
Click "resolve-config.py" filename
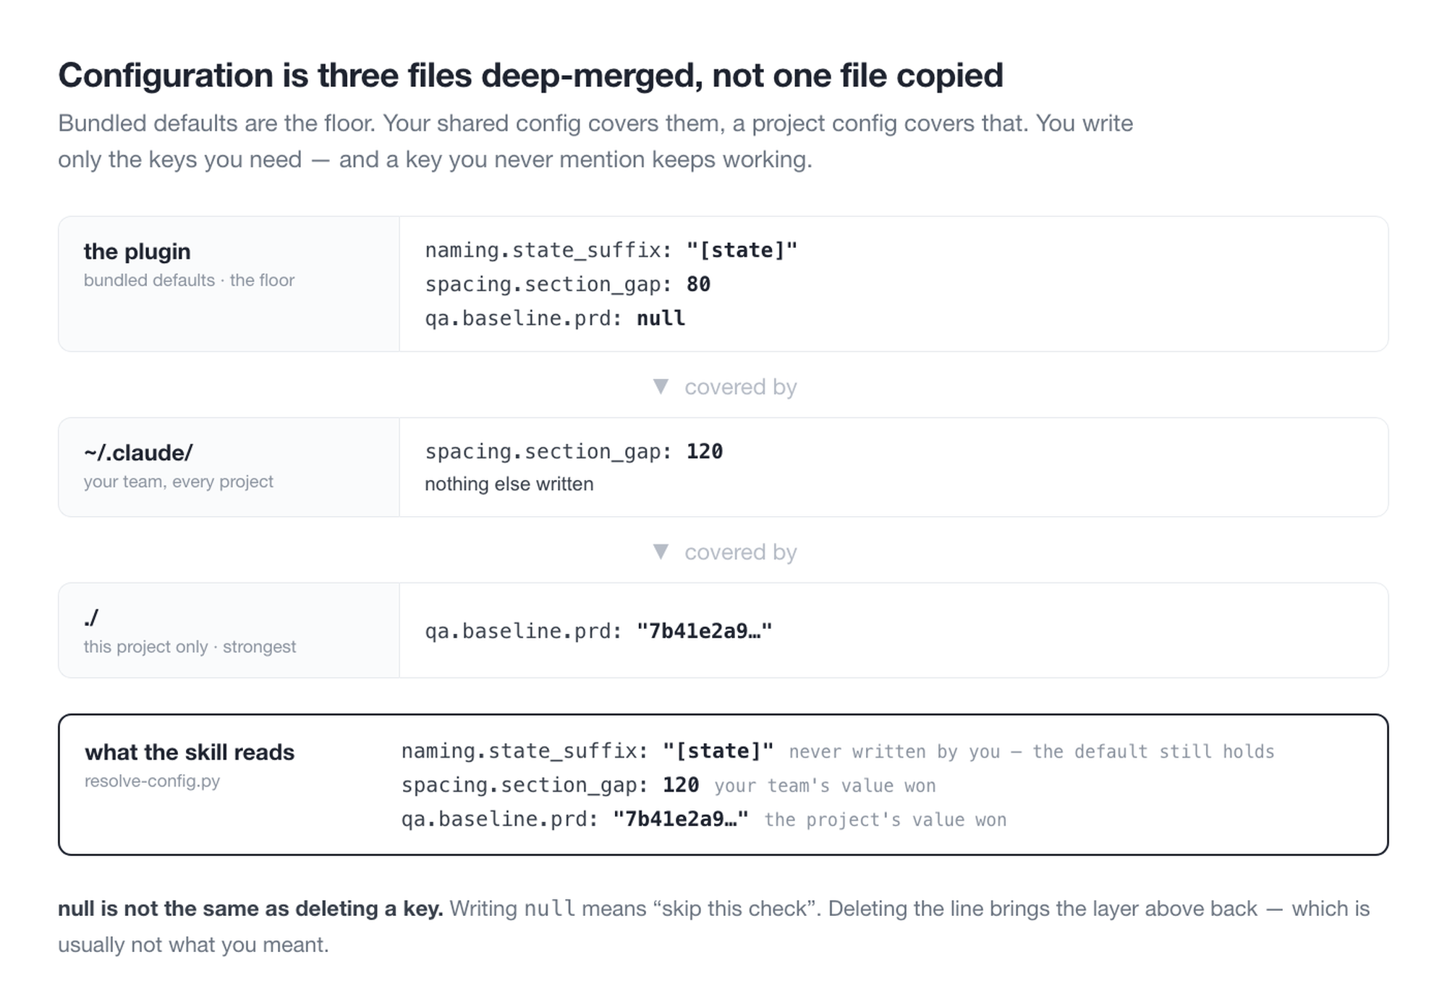pyautogui.click(x=152, y=781)
